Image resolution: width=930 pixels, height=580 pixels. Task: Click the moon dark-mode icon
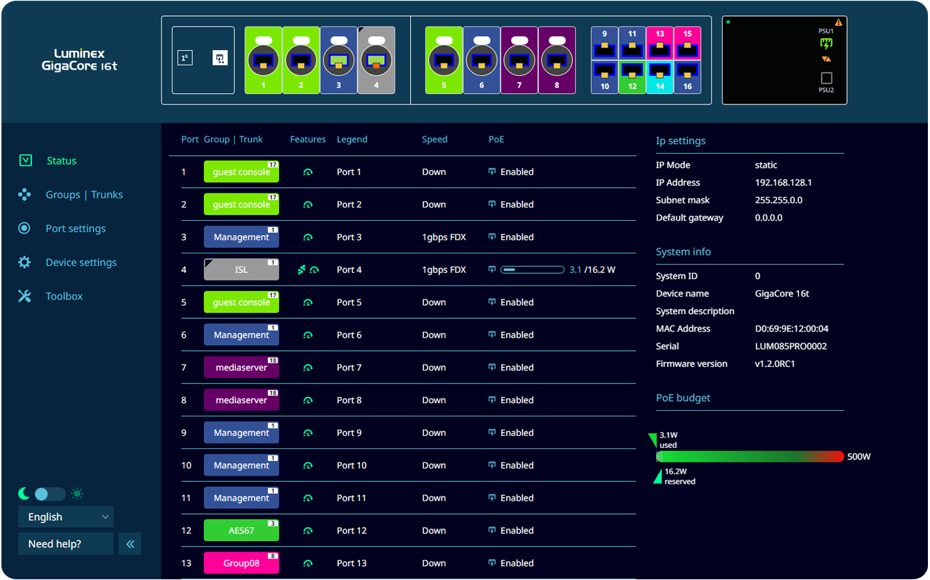(24, 494)
